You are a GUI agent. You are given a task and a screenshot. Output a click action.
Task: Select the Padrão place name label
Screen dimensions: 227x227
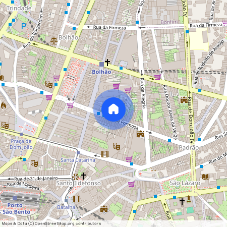point(189,148)
